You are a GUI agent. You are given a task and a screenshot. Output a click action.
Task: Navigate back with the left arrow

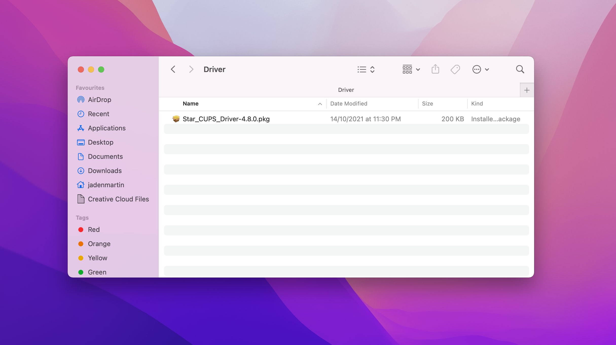click(173, 69)
